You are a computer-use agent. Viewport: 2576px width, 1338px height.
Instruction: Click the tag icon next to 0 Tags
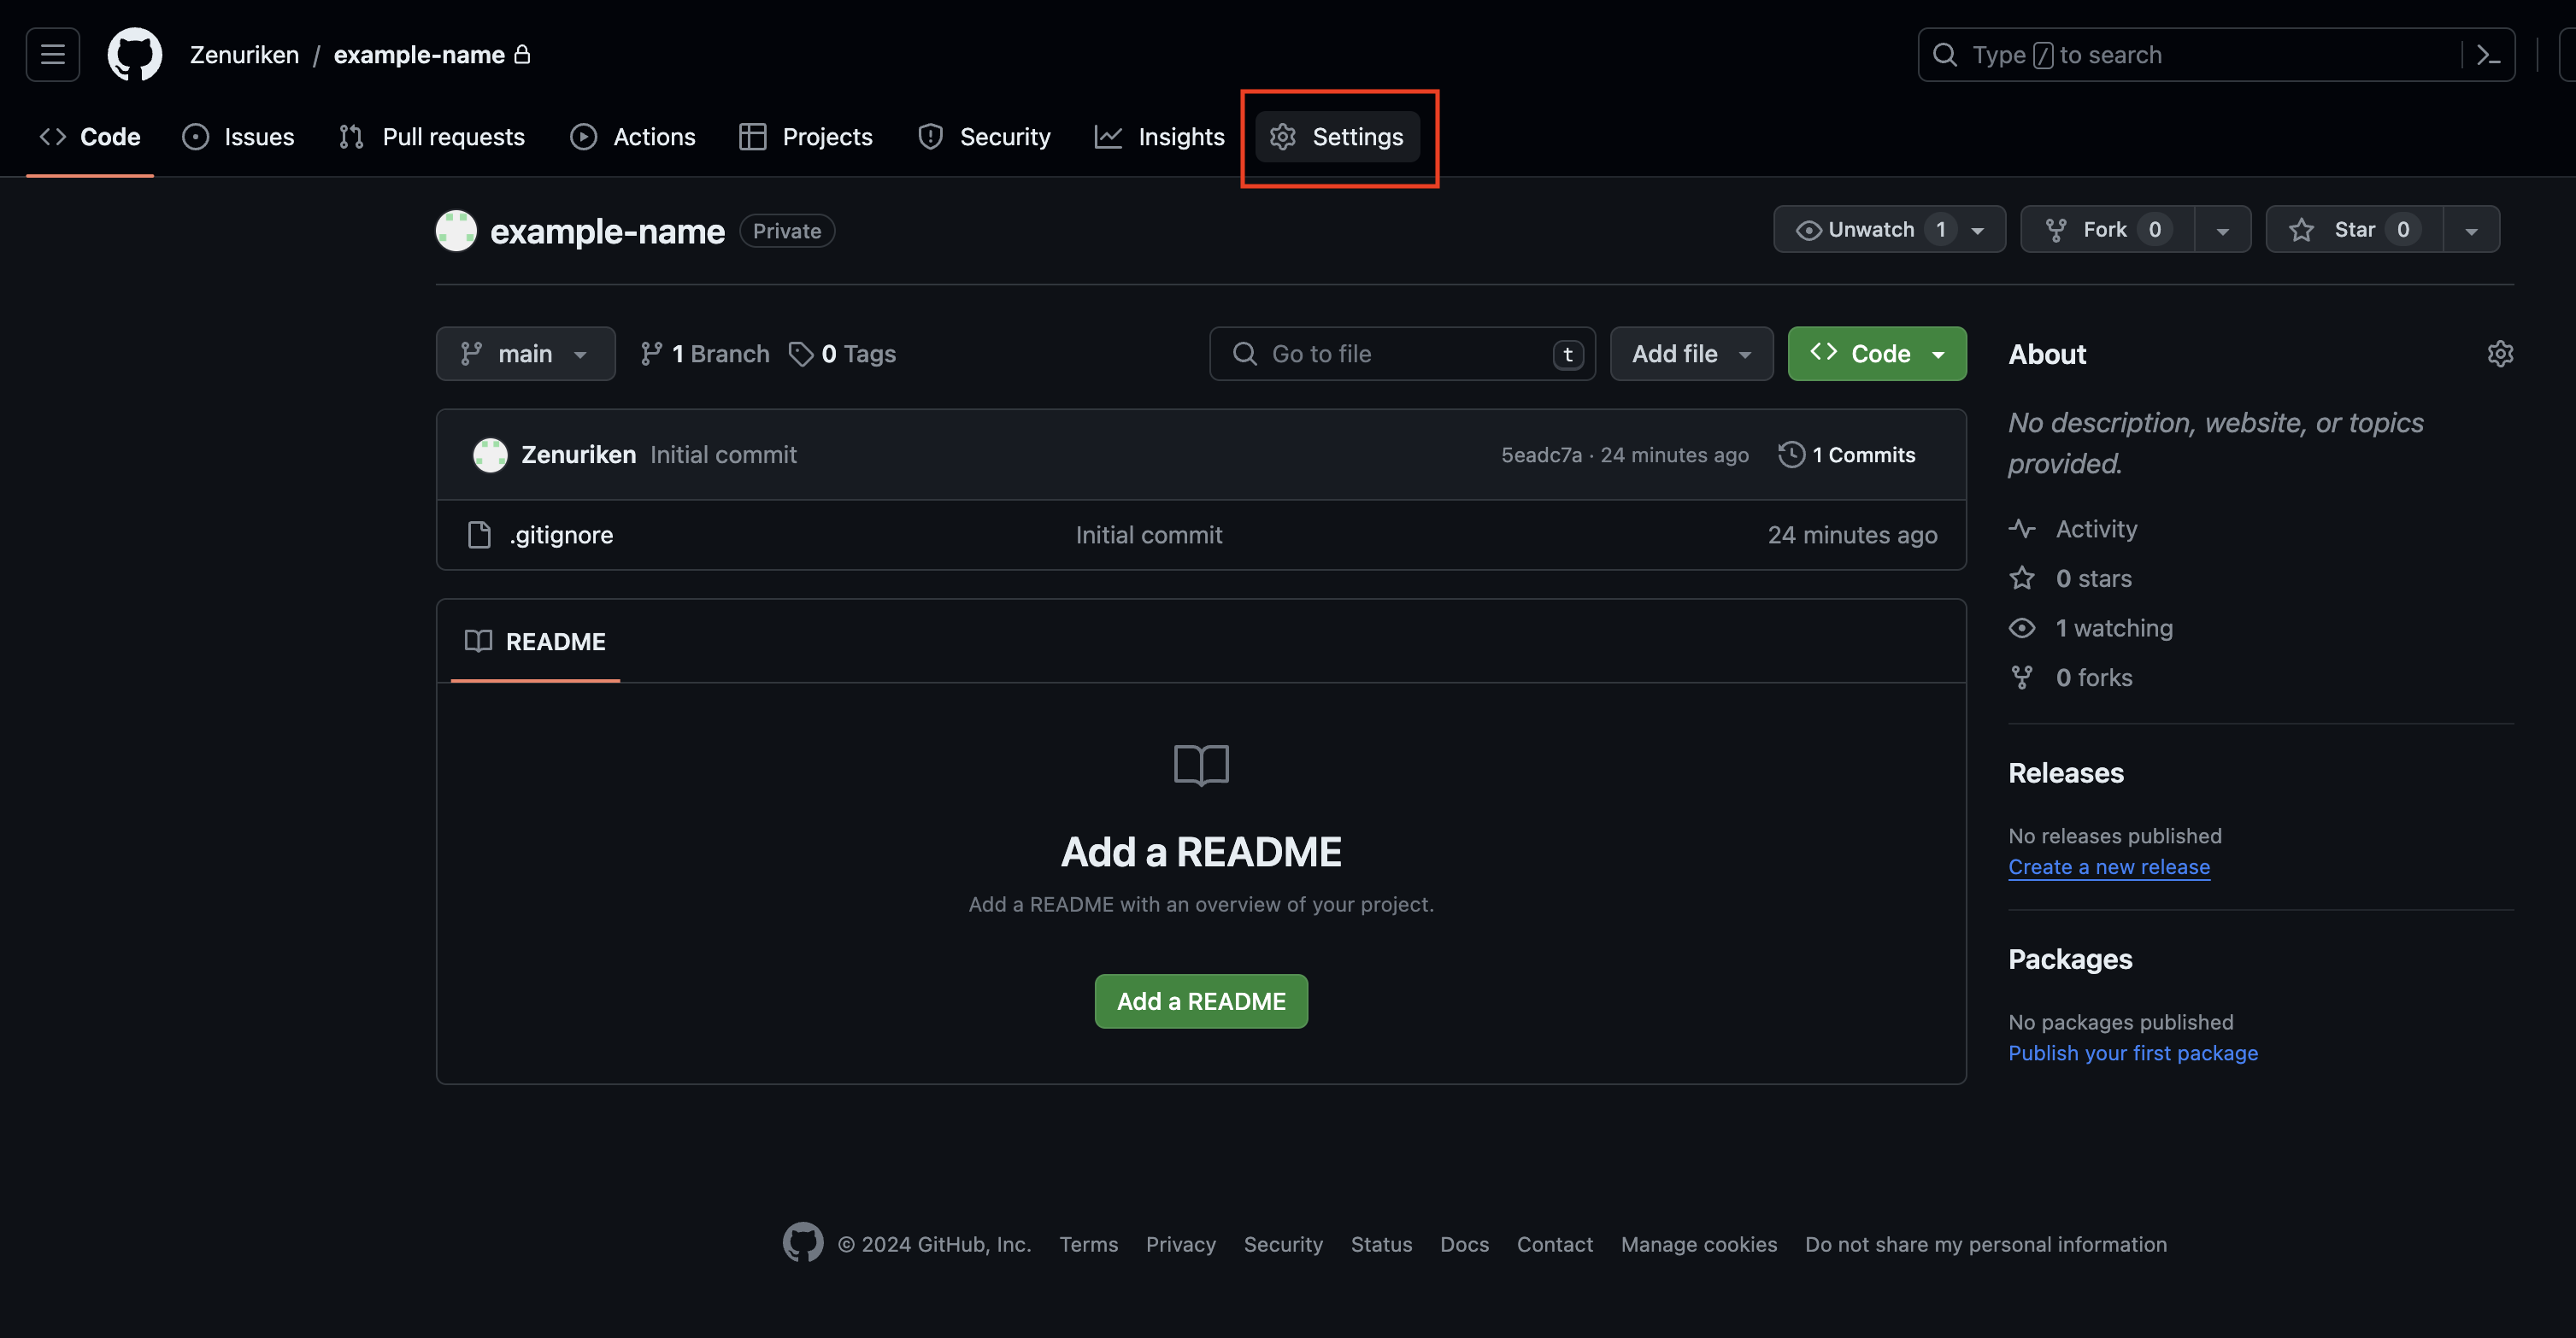pyautogui.click(x=800, y=354)
